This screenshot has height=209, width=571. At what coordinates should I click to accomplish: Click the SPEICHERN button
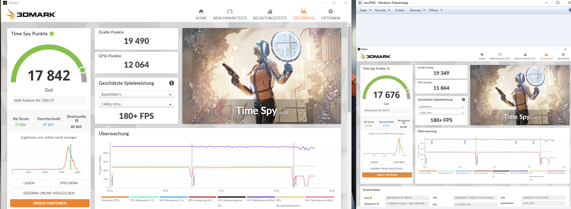point(69,183)
